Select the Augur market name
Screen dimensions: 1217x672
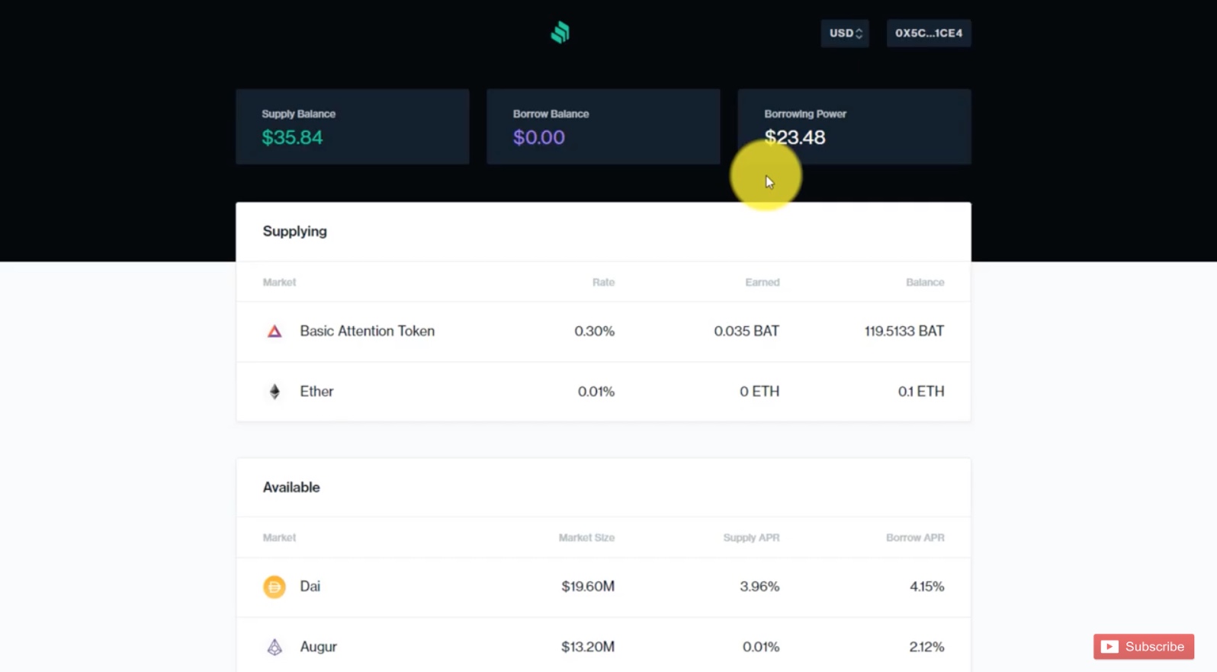318,647
